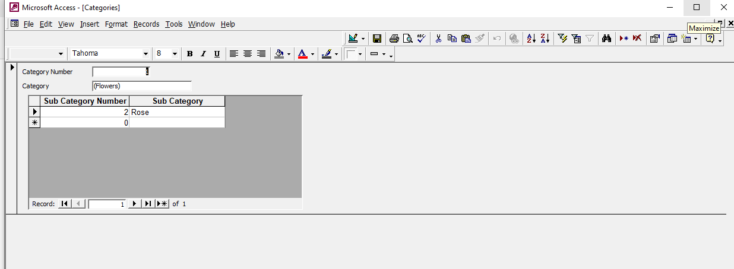Expand the Fill/Back Color dropdown arrow
This screenshot has width=734, height=269.
click(x=289, y=53)
